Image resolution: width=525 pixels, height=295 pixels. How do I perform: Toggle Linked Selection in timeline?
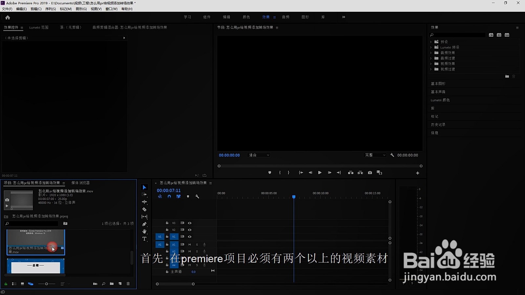click(x=178, y=197)
